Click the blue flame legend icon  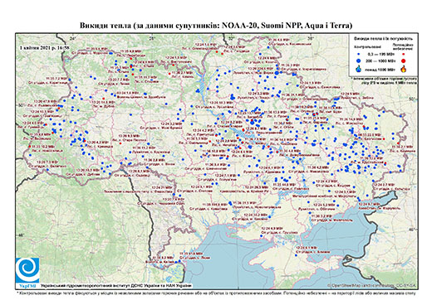[x=358, y=69]
